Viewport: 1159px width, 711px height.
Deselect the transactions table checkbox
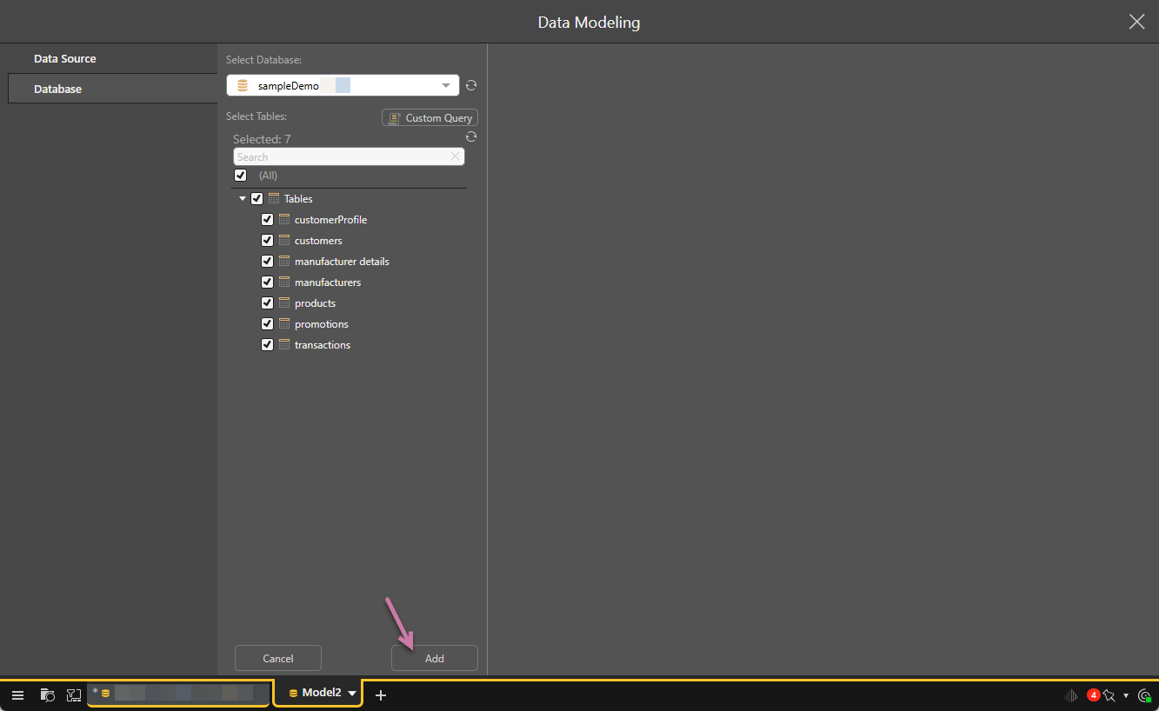268,345
